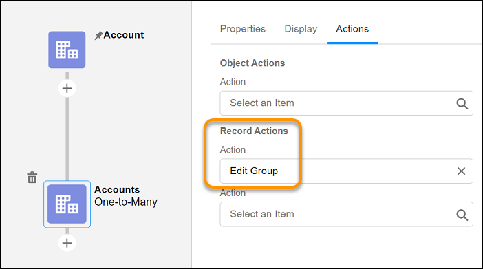Click the Edit Group record action field
483x269 pixels.
click(x=346, y=171)
